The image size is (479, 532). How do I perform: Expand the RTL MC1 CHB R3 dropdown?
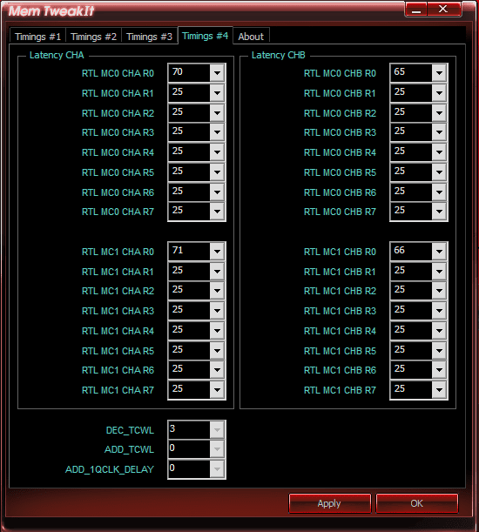439,311
